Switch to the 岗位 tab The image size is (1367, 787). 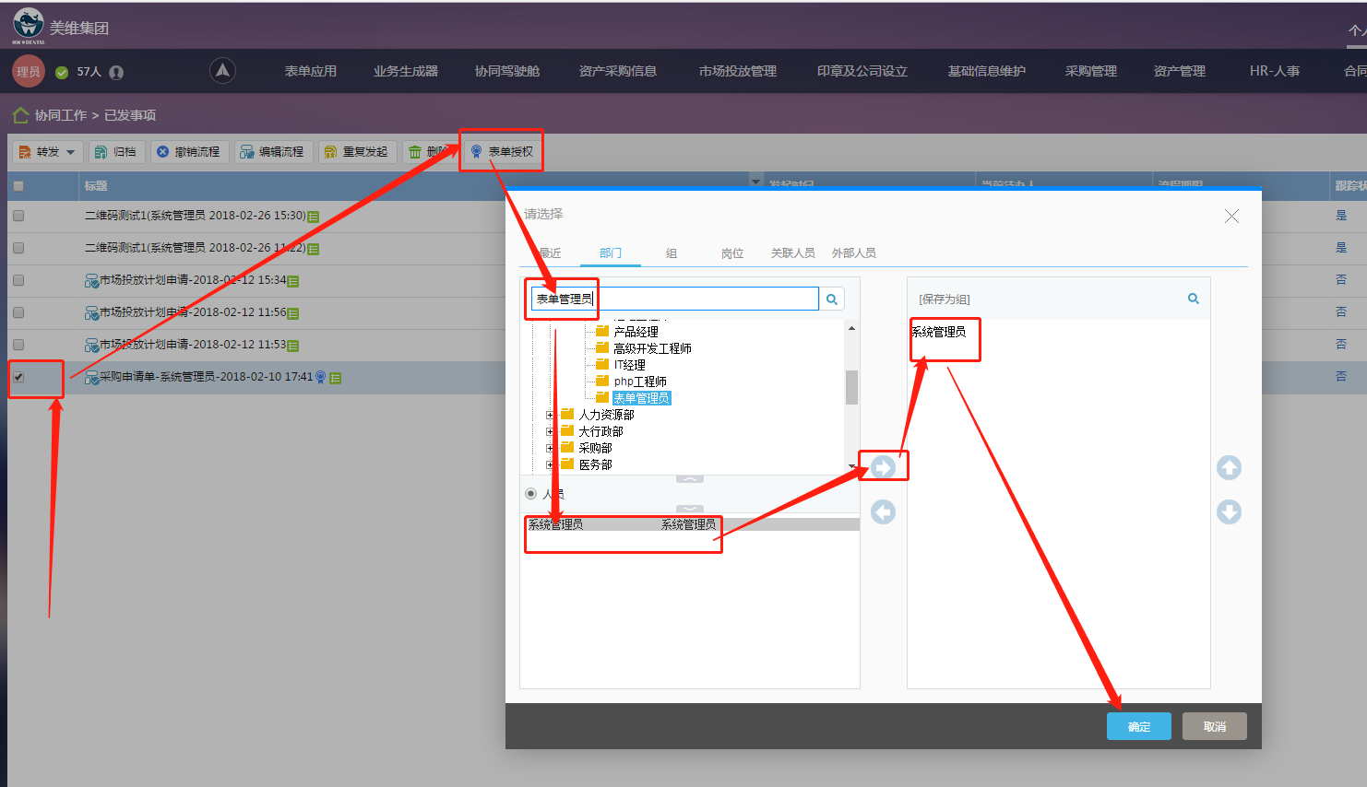731,253
